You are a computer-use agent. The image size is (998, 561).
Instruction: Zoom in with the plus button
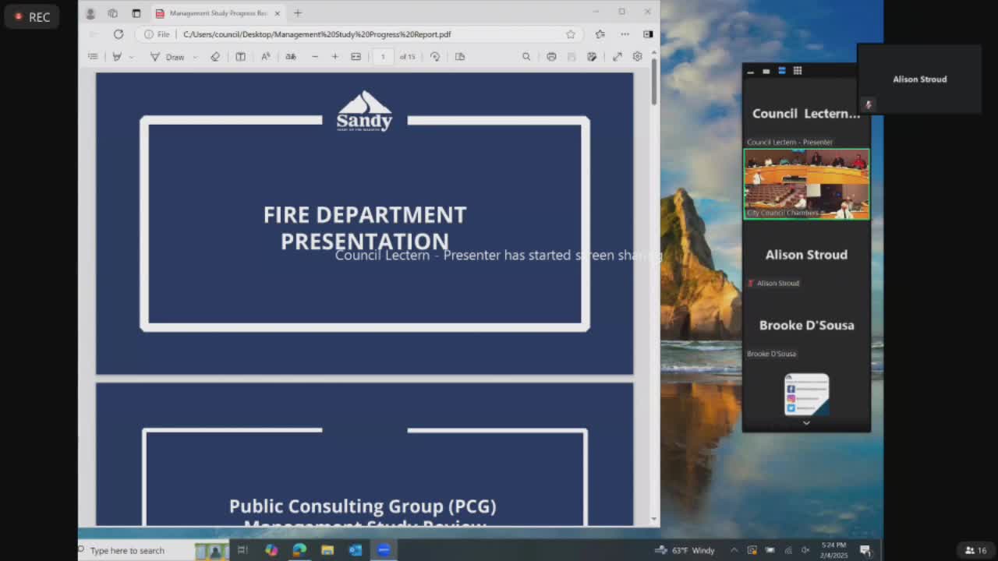coord(334,56)
